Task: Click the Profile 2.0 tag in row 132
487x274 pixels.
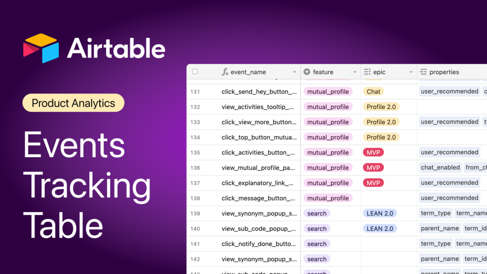Action: pos(381,107)
